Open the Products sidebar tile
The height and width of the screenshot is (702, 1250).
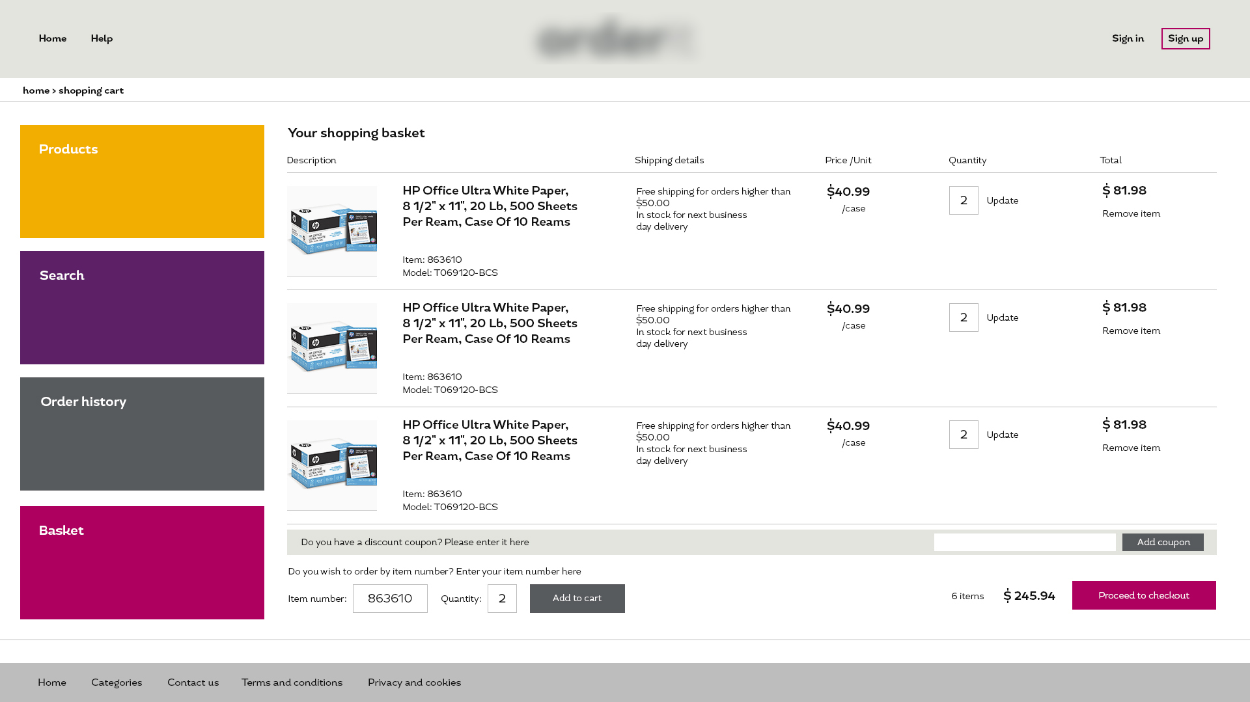[x=142, y=182]
